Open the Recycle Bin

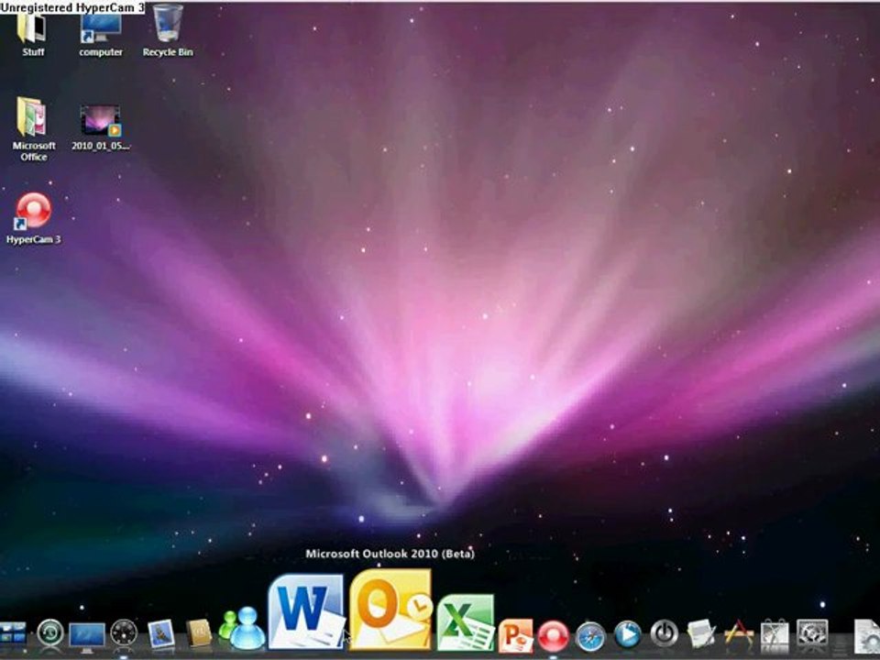[x=168, y=31]
